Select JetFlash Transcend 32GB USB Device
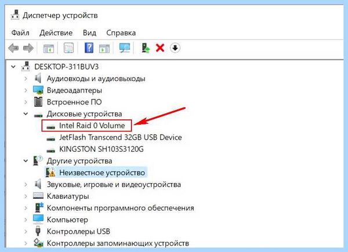 [121, 137]
